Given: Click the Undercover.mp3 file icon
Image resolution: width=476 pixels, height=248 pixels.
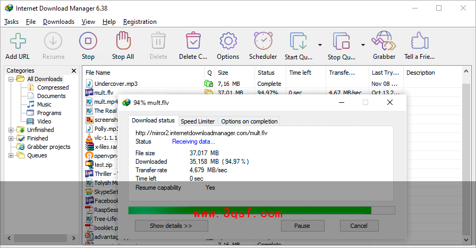Looking at the screenshot, I should point(89,83).
